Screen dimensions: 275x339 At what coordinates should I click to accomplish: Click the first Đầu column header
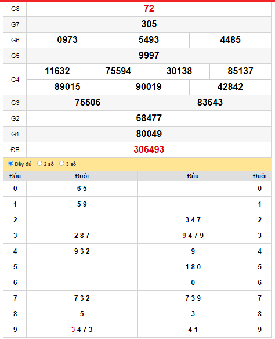15,176
